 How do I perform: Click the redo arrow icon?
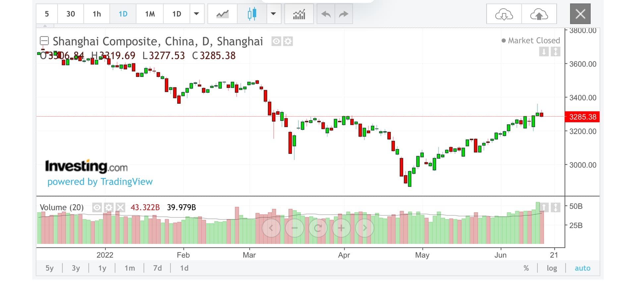pyautogui.click(x=344, y=14)
